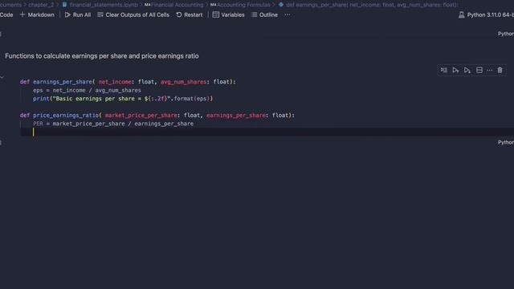Click the markdown text about earnings per share functions
Viewport: 514px width, 289px height.
[102, 56]
